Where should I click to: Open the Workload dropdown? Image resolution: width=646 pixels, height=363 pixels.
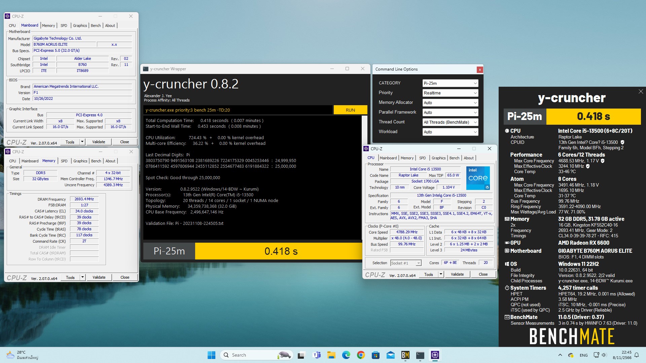pos(450,132)
